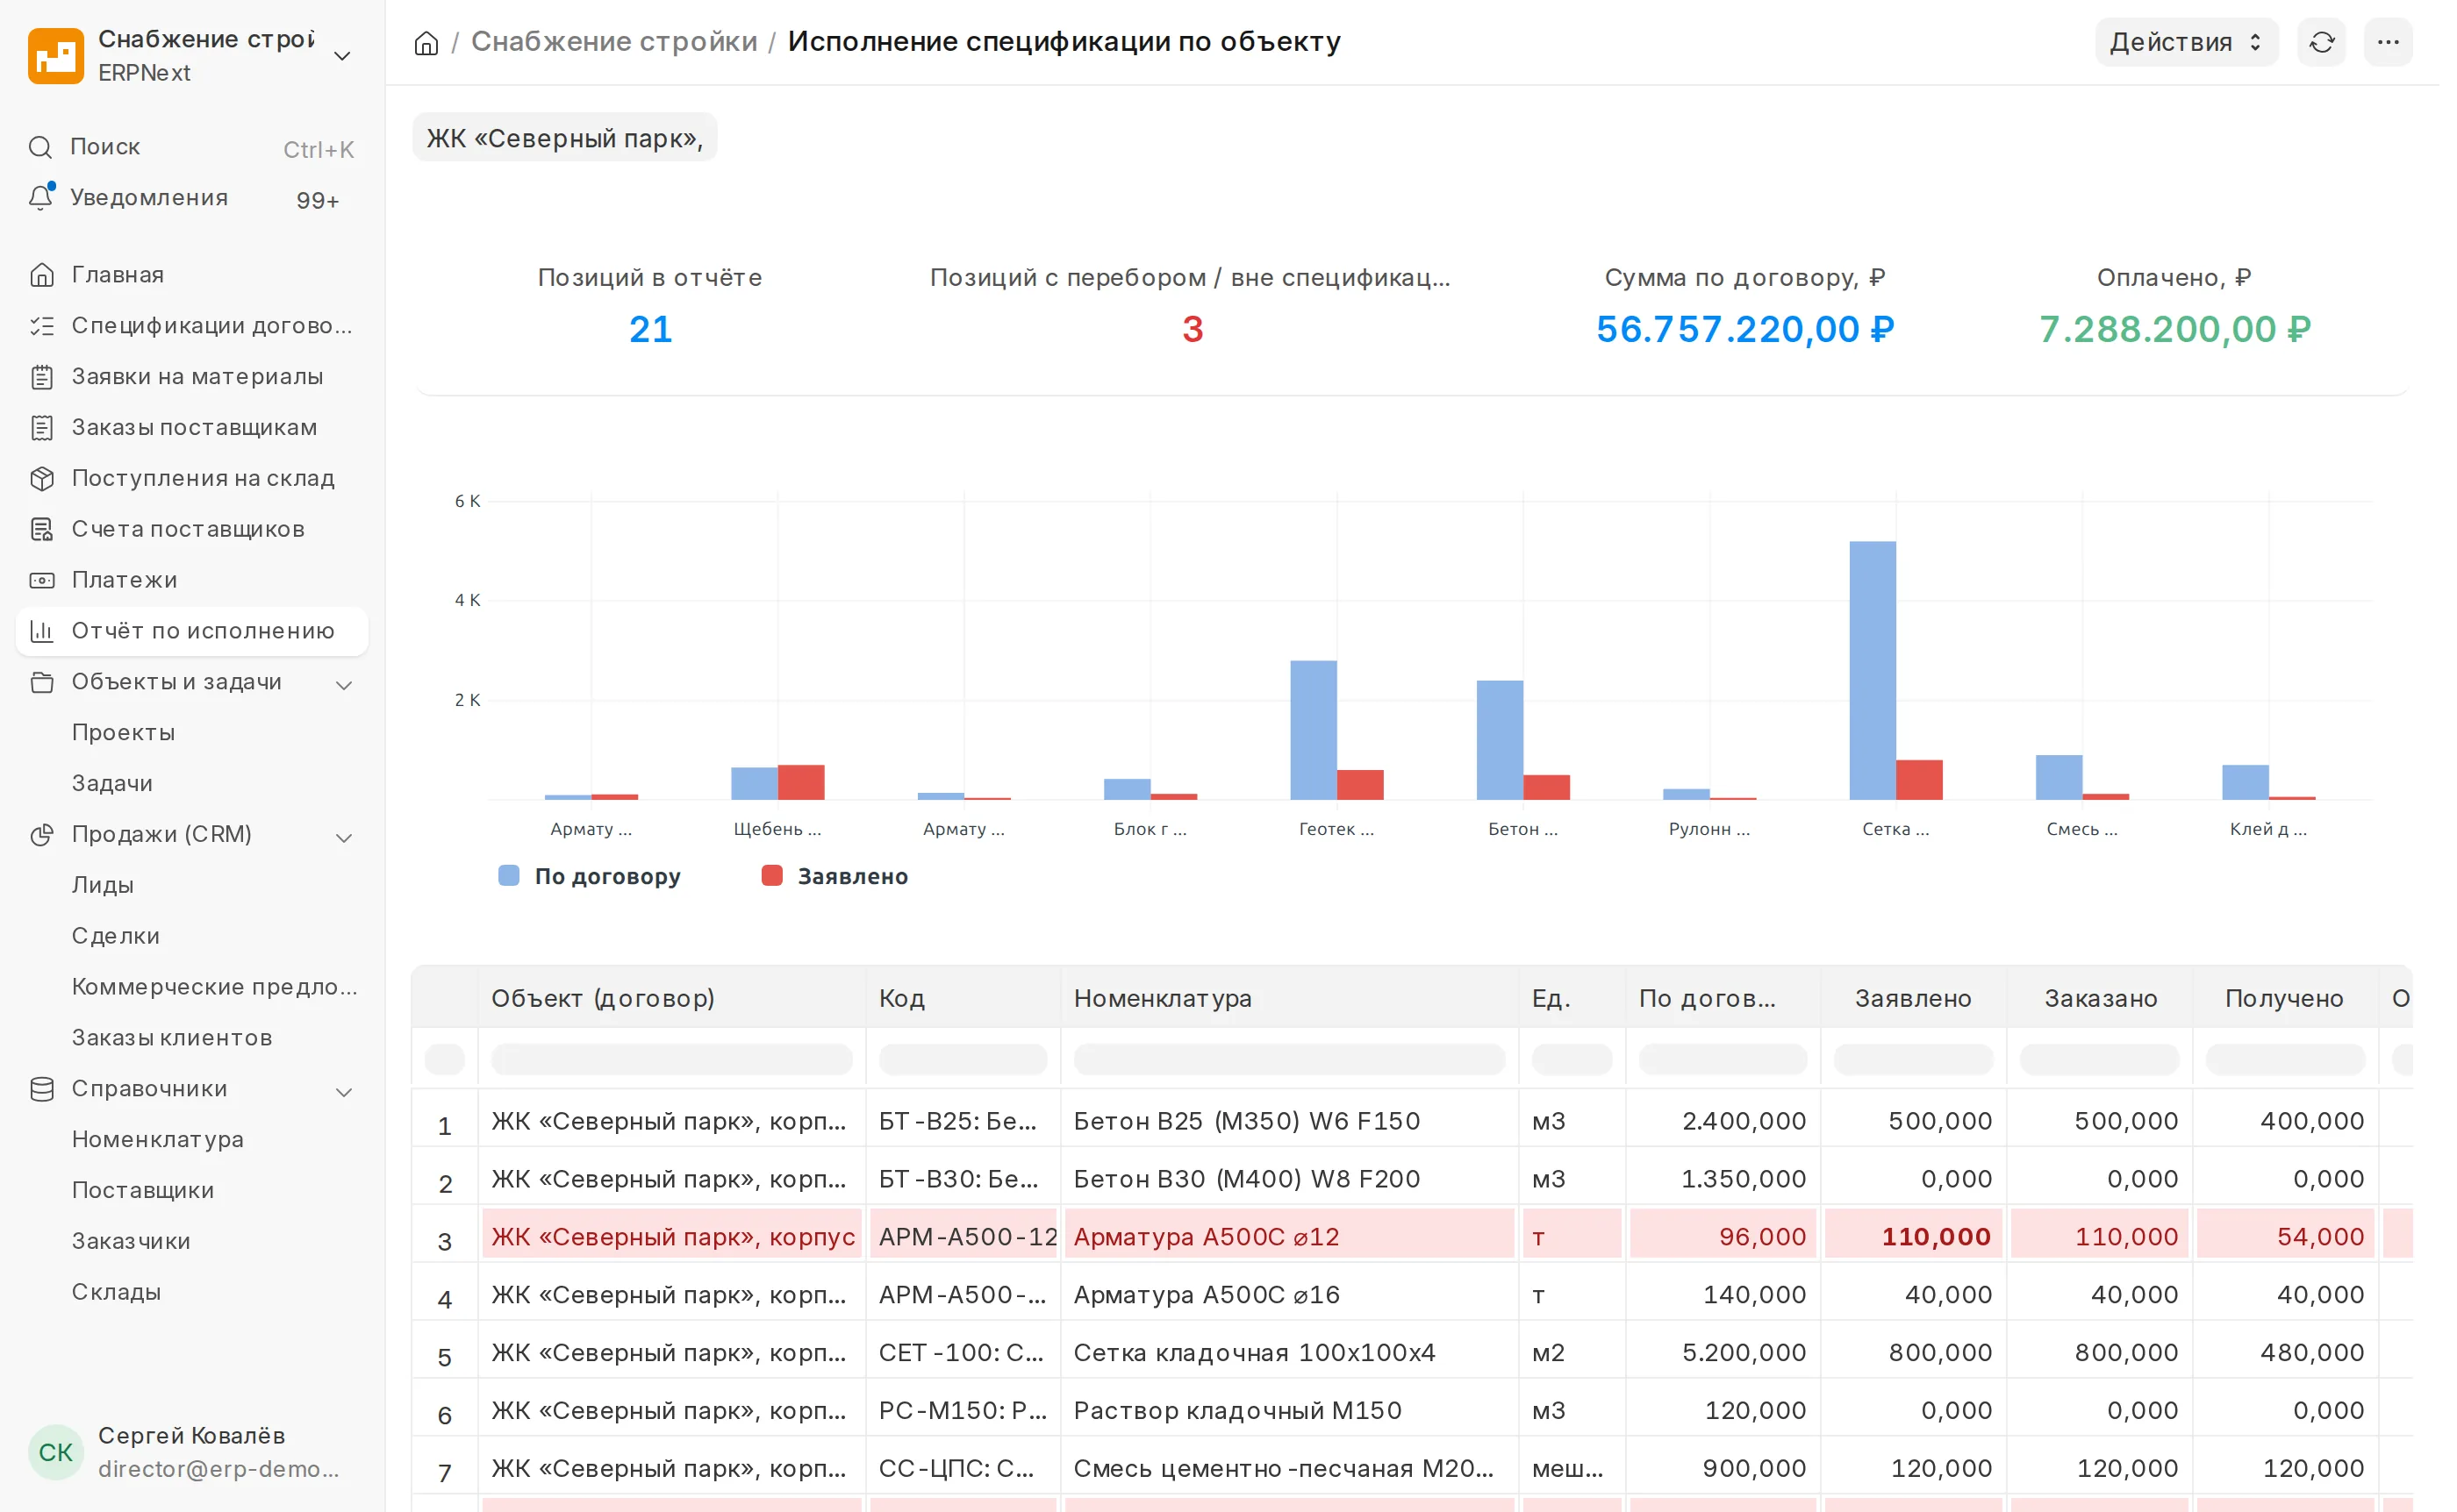This screenshot has height=1512, width=2457.
Task: Open Notifications via the bell icon
Action: point(41,198)
